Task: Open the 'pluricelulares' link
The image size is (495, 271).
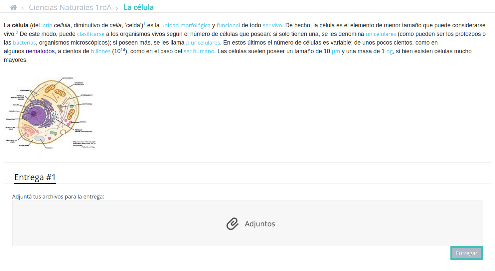Action: click(203, 43)
